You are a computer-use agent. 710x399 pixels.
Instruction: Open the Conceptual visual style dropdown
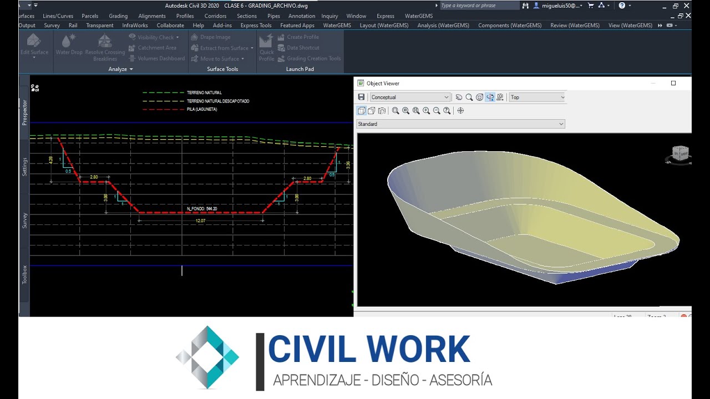click(x=410, y=97)
